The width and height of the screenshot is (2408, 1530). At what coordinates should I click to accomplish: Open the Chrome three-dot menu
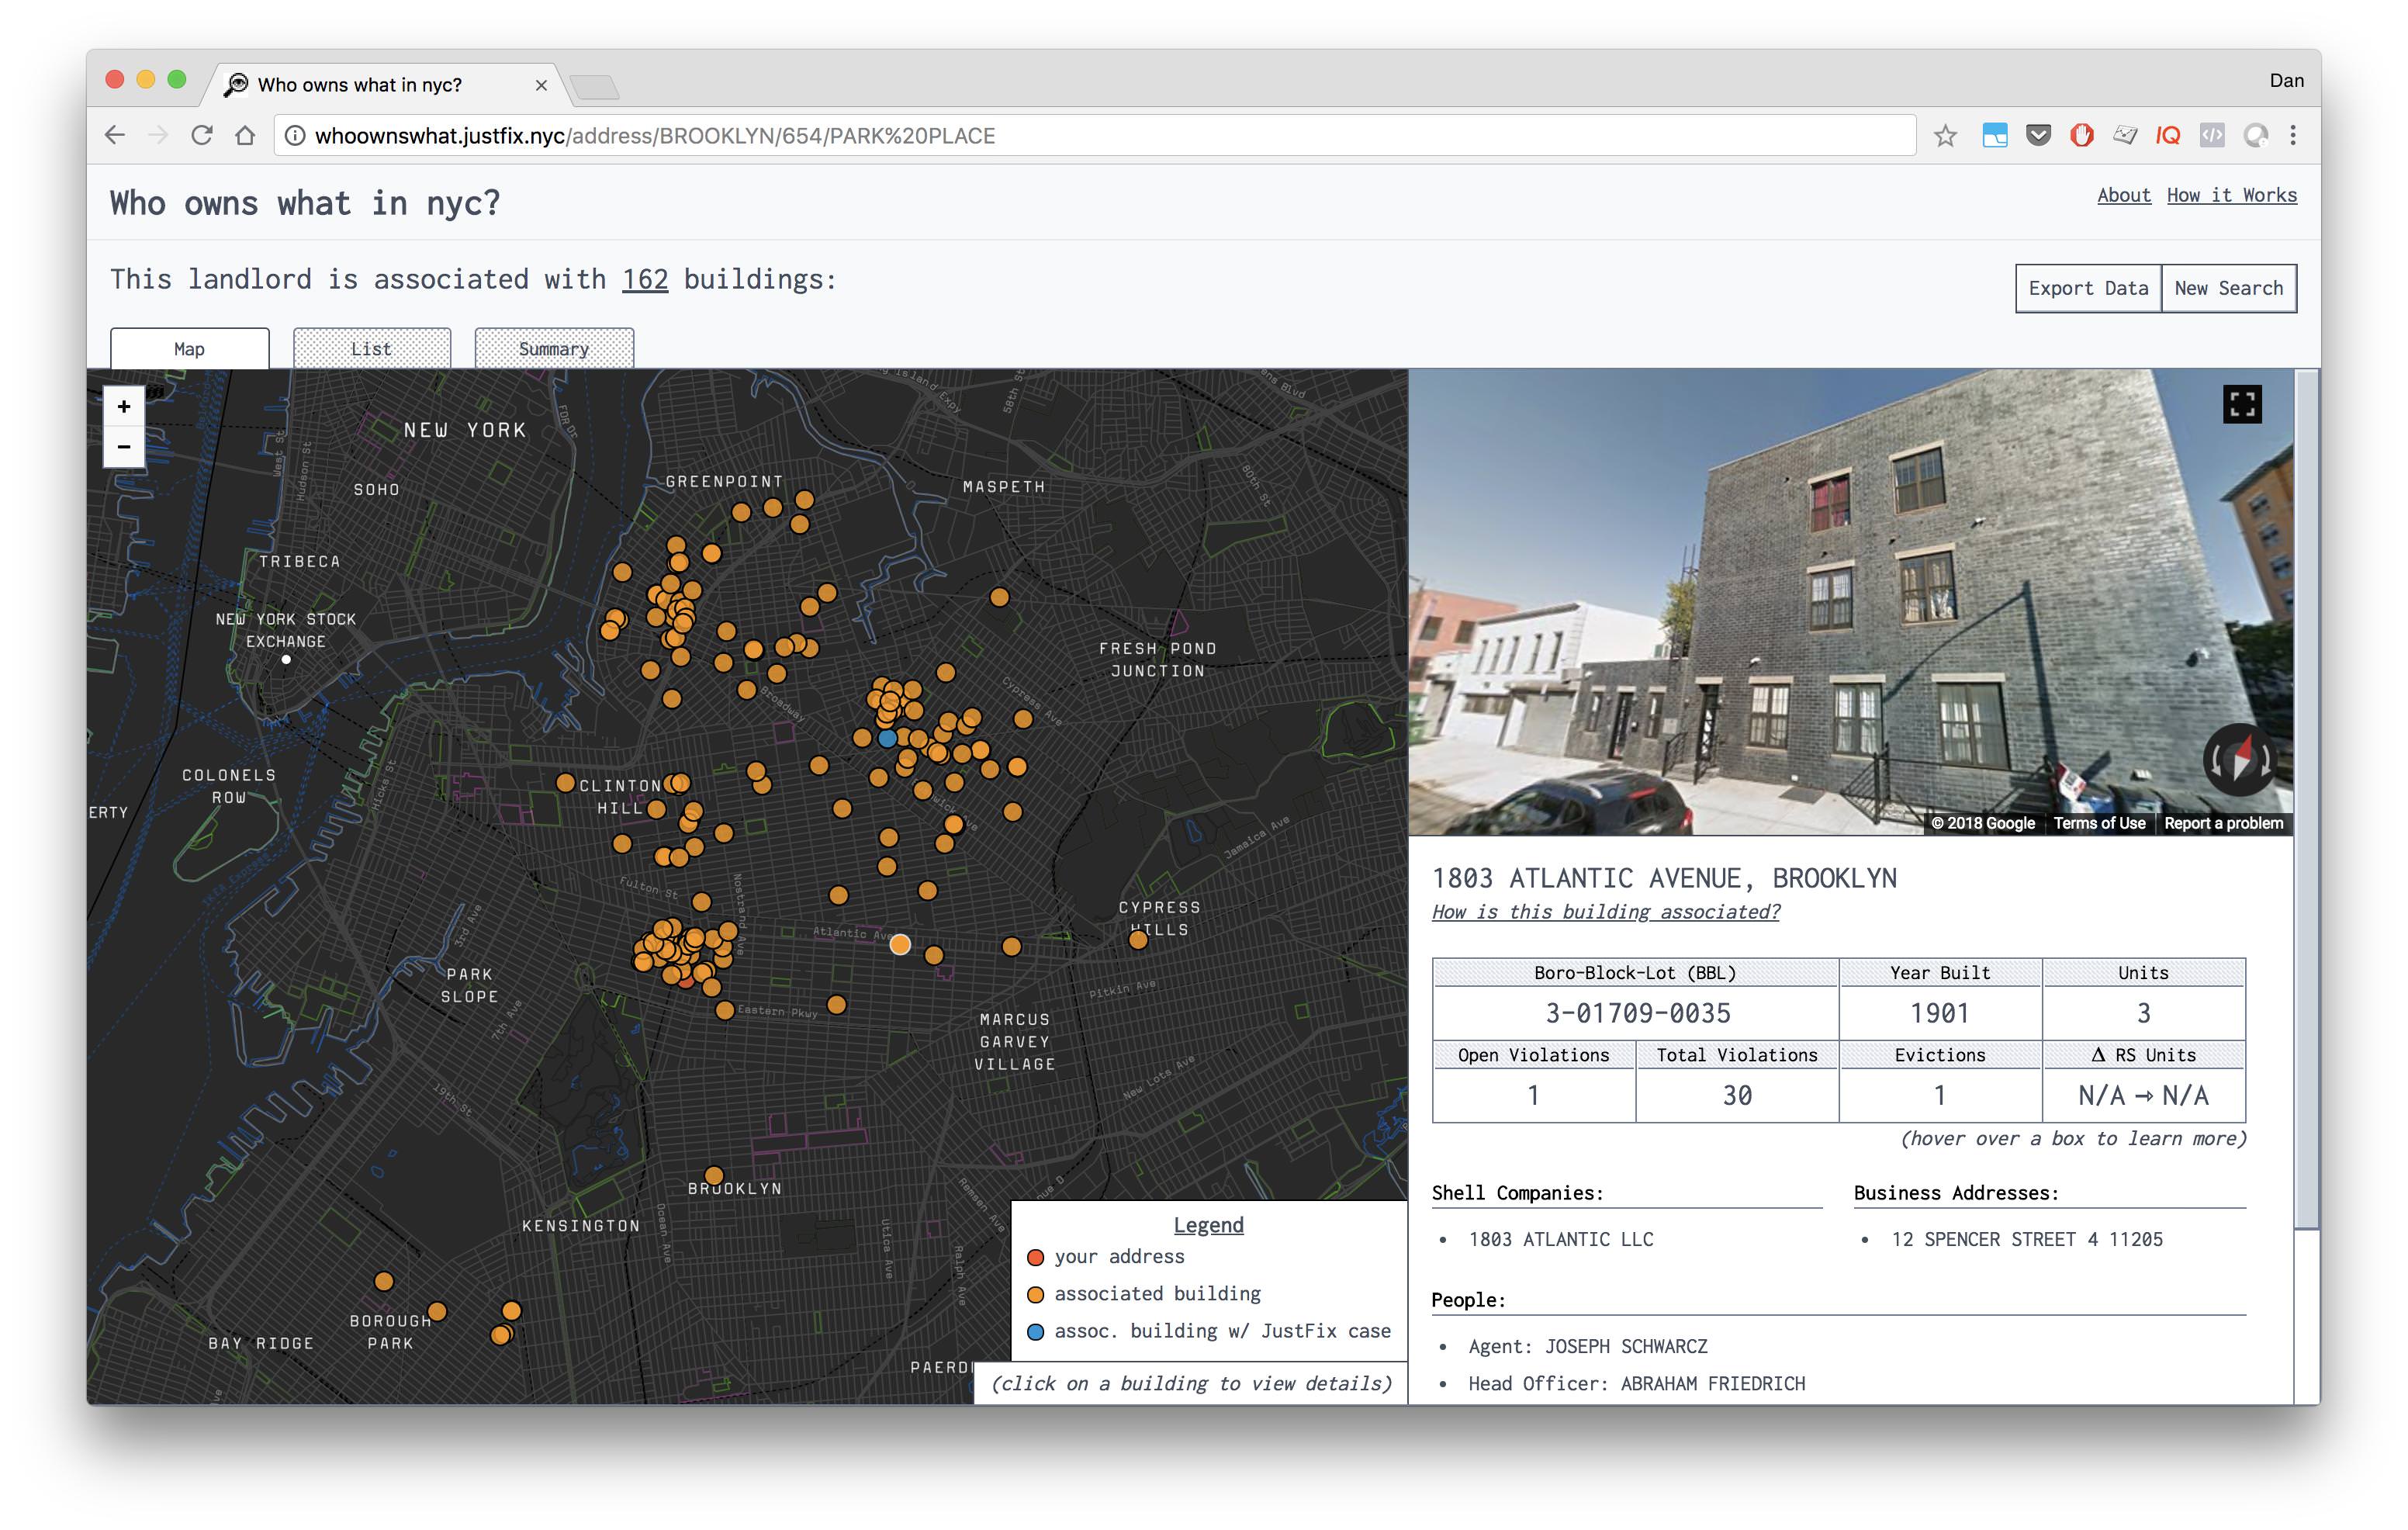coord(2294,136)
